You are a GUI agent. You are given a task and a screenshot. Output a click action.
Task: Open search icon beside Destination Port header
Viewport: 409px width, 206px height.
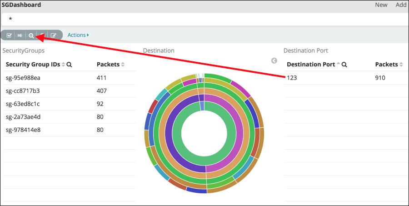coord(344,65)
